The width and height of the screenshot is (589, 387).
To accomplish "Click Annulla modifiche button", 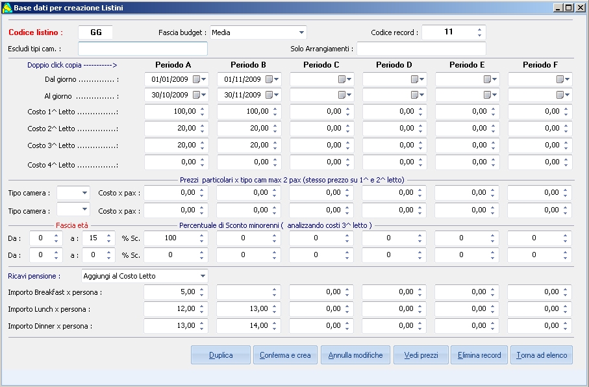I will click(355, 355).
